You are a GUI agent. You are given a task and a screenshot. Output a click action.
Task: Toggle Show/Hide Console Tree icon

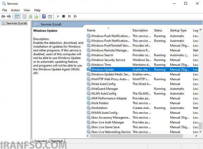coord(17,16)
